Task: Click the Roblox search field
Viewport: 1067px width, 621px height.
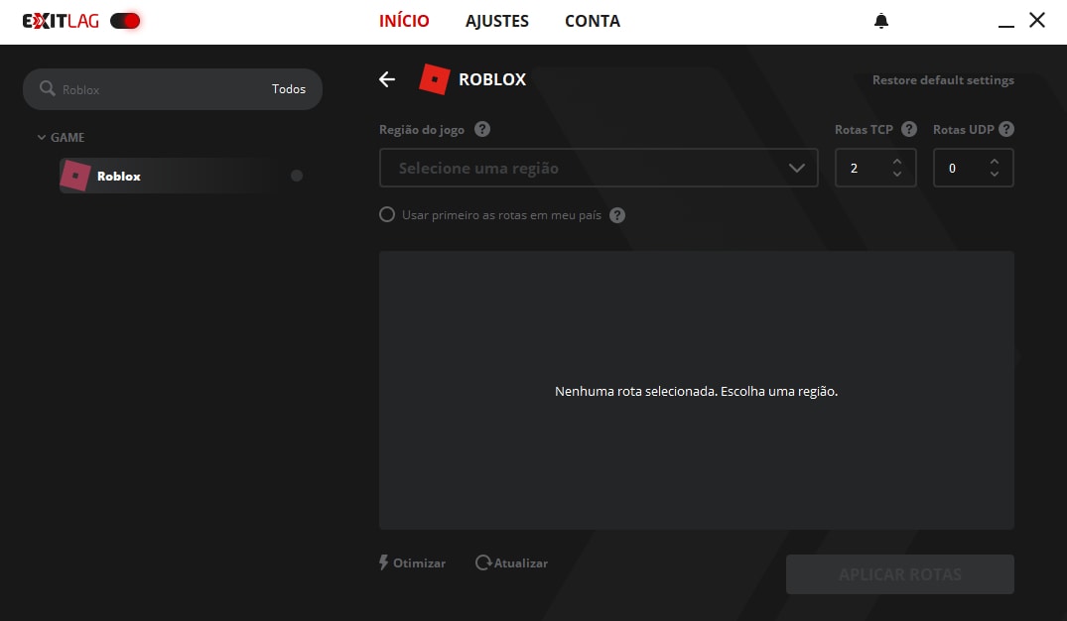Action: pos(159,89)
